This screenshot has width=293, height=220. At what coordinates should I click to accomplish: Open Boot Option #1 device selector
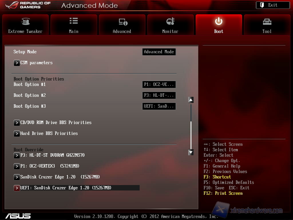click(159, 85)
